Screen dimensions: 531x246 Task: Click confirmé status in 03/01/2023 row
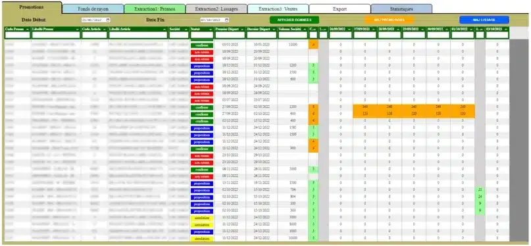pyautogui.click(x=202, y=45)
